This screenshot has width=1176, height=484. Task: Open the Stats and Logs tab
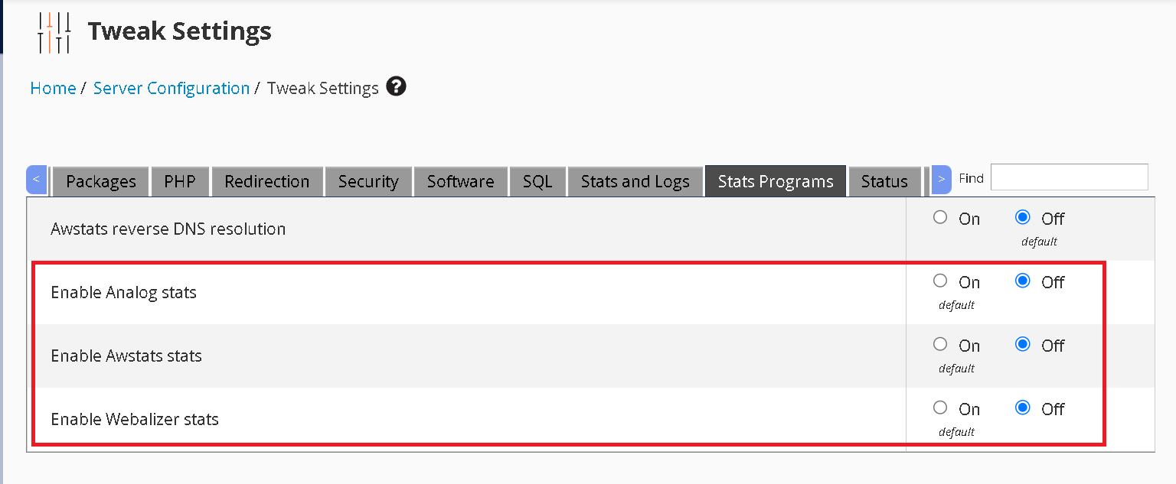[635, 181]
